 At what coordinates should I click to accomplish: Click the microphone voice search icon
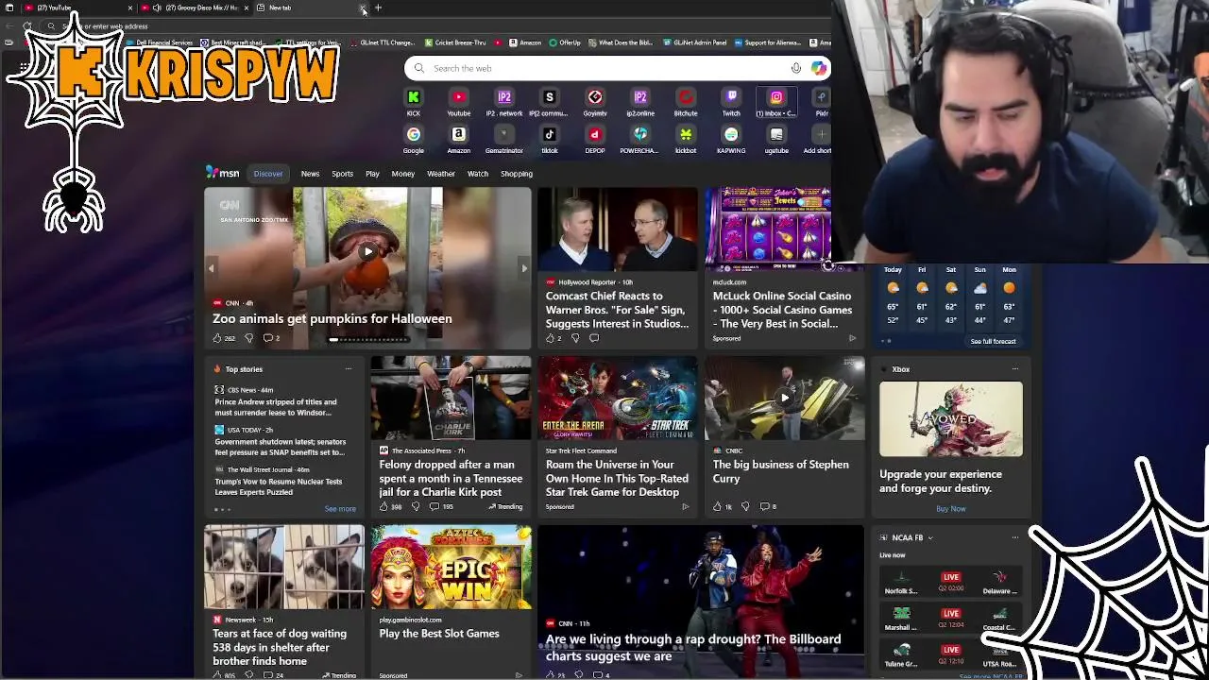796,68
